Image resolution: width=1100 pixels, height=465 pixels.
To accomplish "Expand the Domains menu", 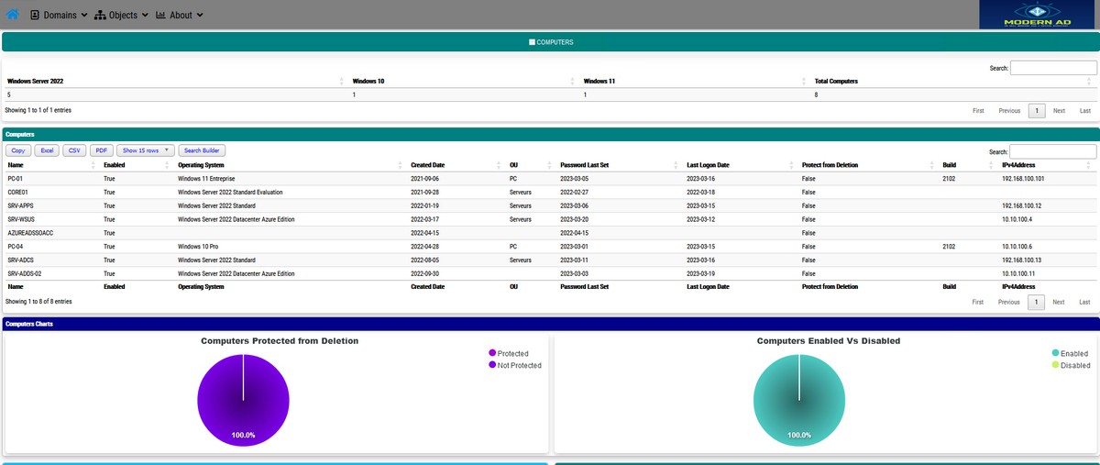I will click(59, 15).
